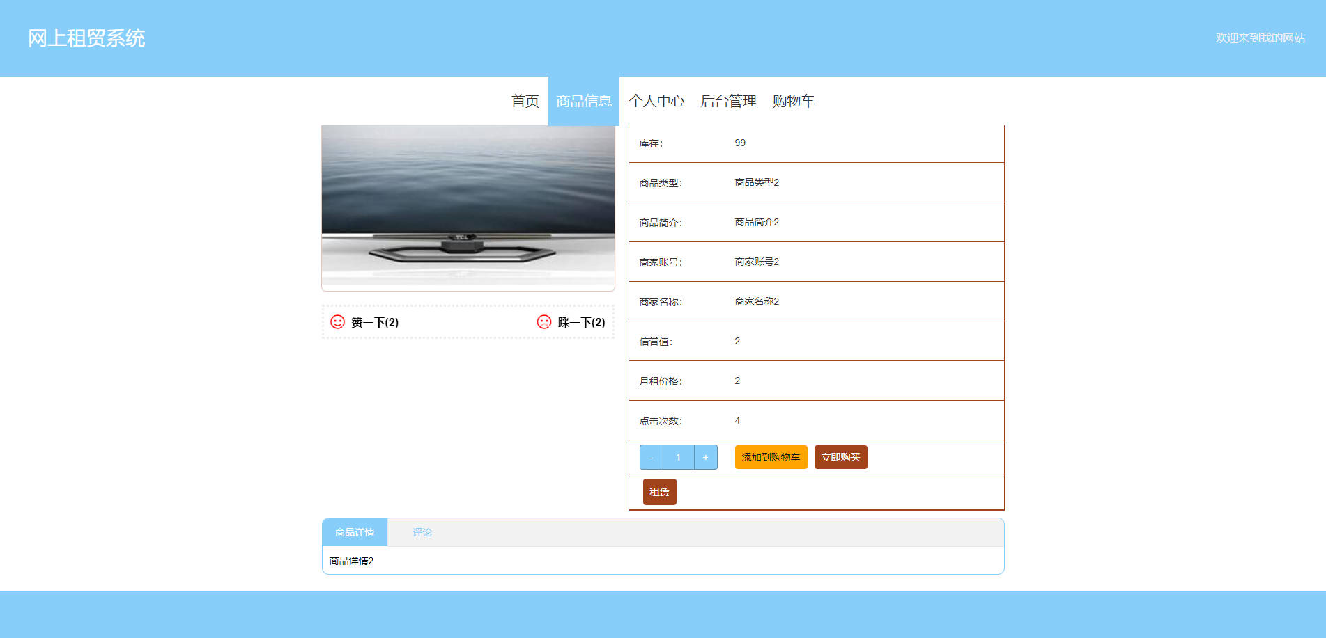This screenshot has width=1326, height=638.
Task: Focus the quantity input showing 1
Action: click(x=679, y=457)
